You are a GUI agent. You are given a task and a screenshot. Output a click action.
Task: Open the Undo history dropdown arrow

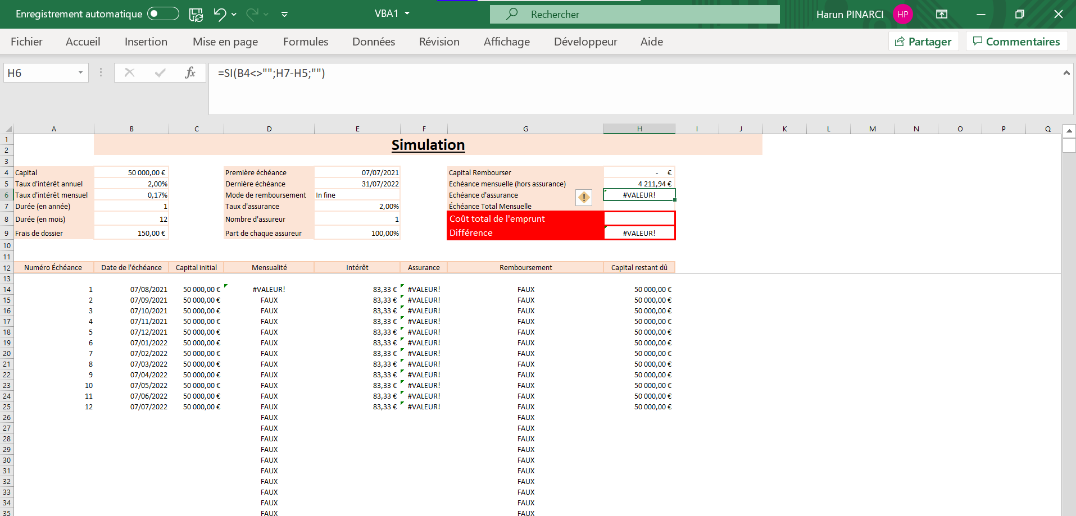[x=234, y=15]
